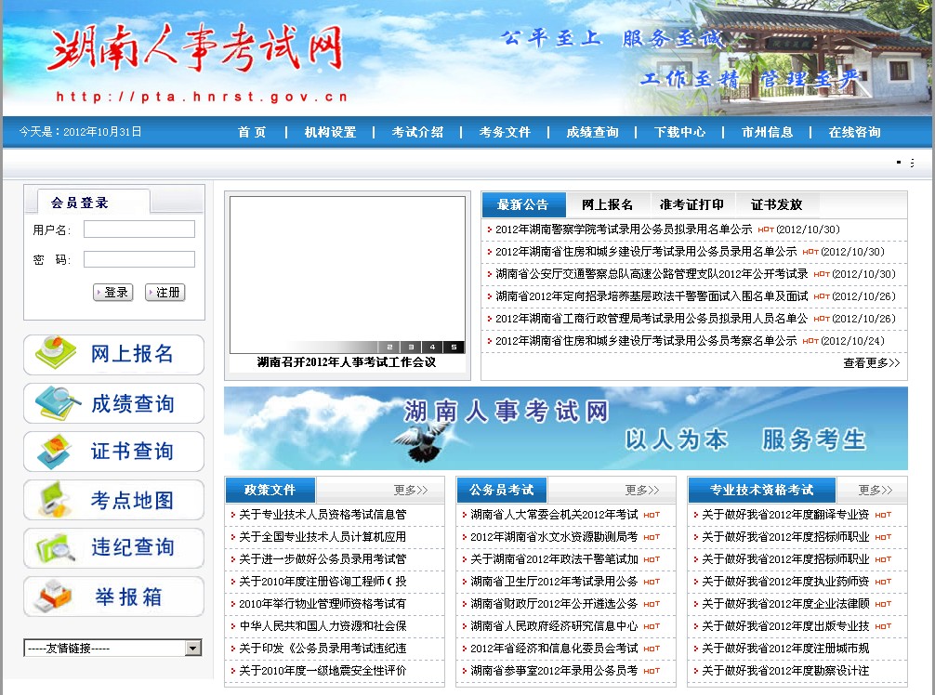Switch to the 网上报名 announcement tab

(607, 204)
